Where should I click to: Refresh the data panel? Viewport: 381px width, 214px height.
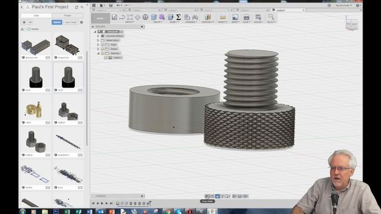pyautogui.click(x=77, y=7)
